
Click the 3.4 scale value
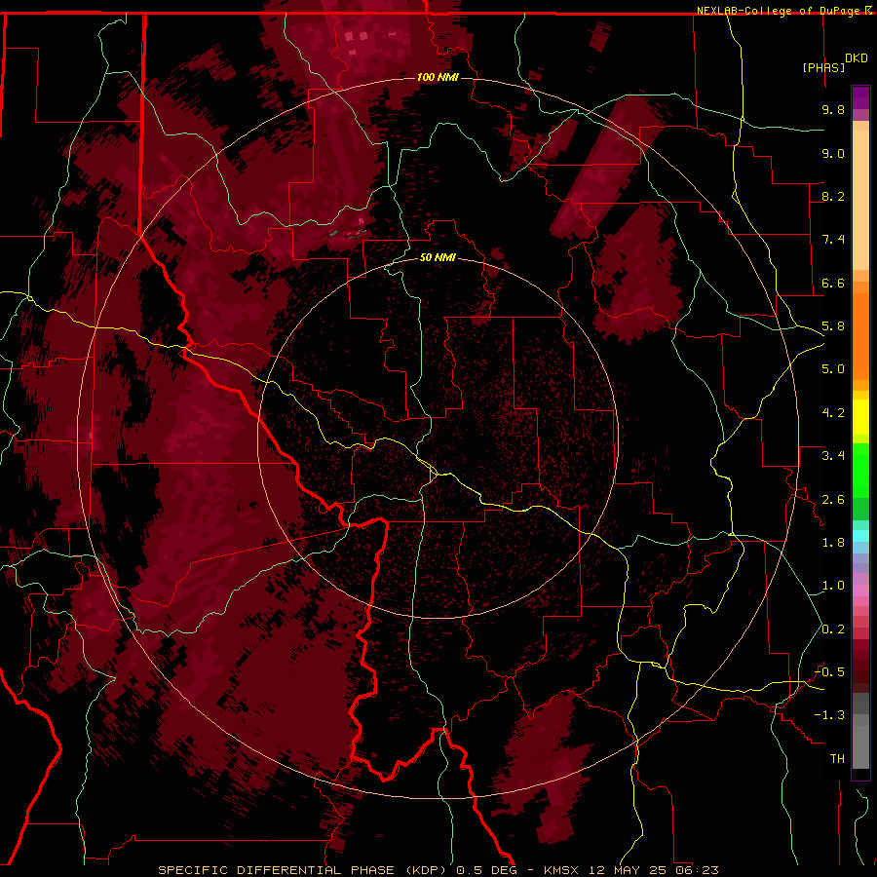pos(833,456)
